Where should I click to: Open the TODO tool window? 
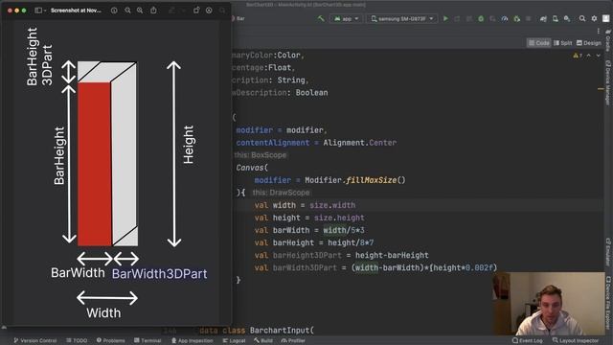77,341
